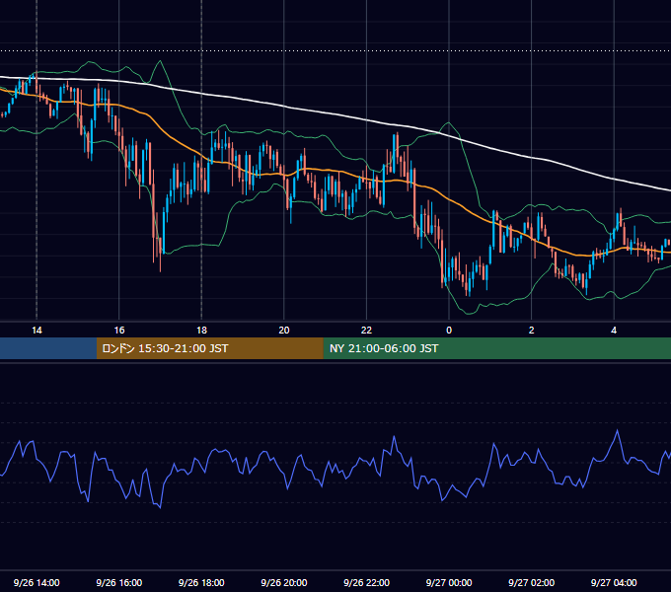
Task: Click the 9/27 00:00 time label
Action: [x=449, y=582]
